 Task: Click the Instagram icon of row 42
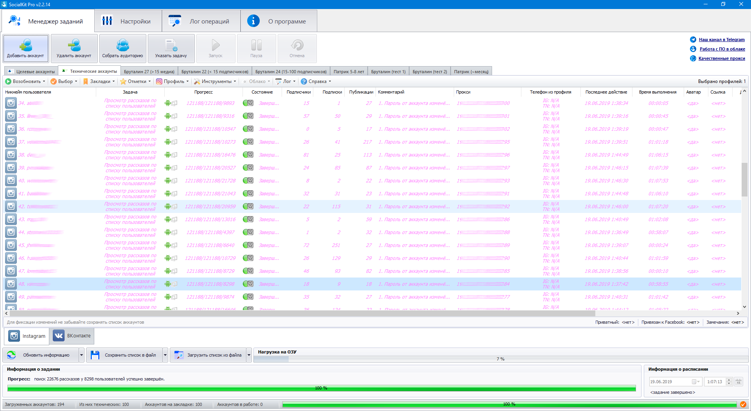click(x=11, y=206)
